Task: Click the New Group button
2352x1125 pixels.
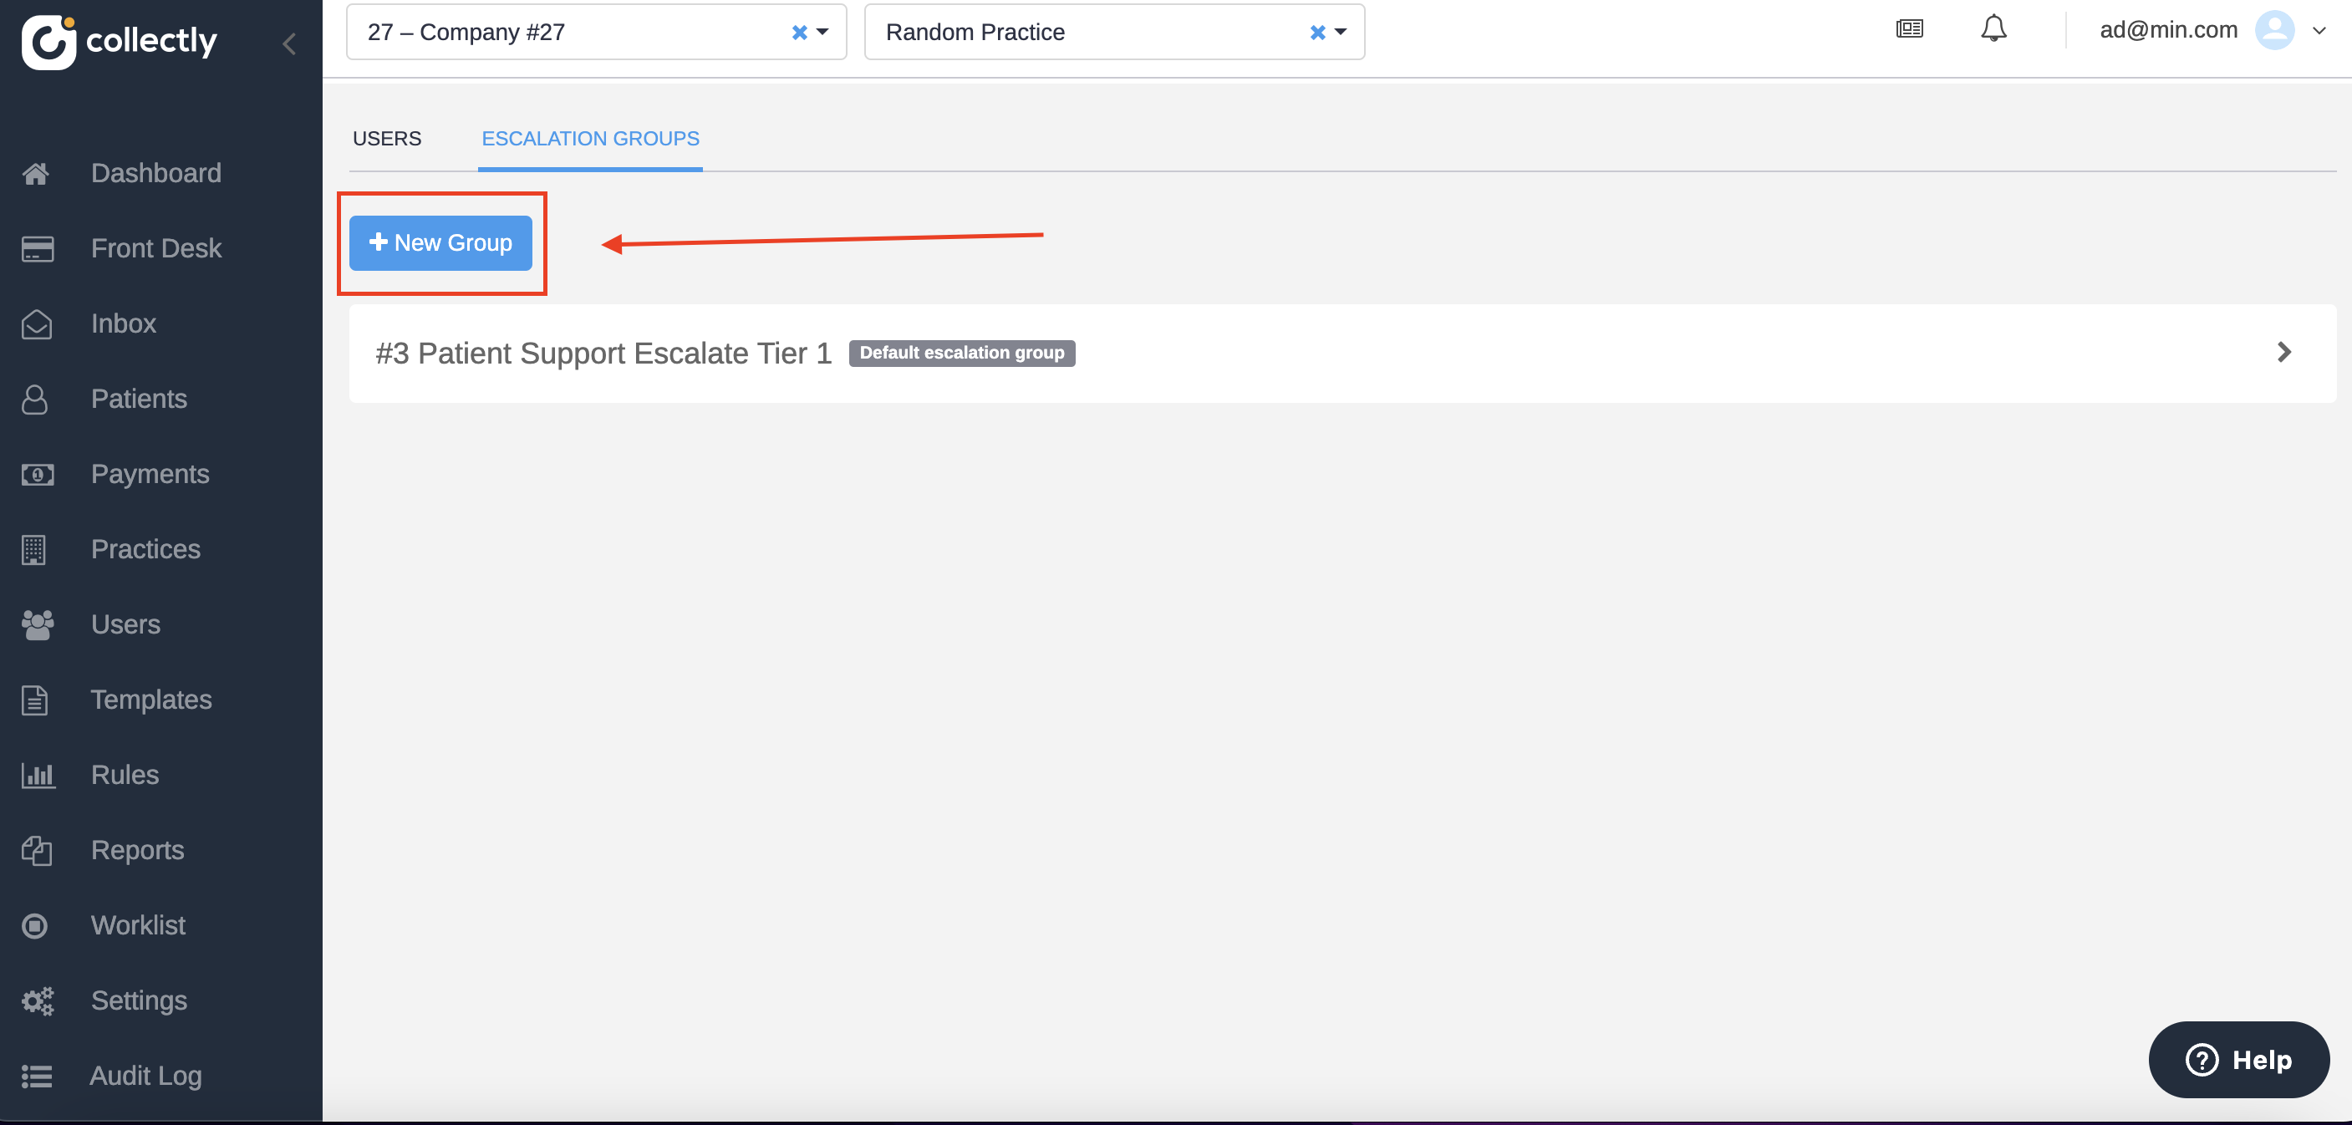Action: point(440,243)
